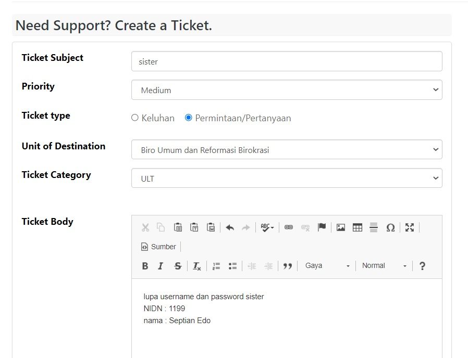Image resolution: width=468 pixels, height=358 pixels.
Task: Insert a table in ticket body
Action: coord(358,227)
